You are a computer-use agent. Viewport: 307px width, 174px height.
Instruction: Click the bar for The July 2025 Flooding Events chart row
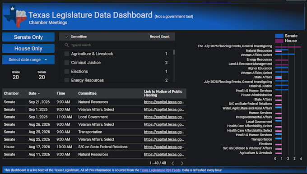click(288, 47)
